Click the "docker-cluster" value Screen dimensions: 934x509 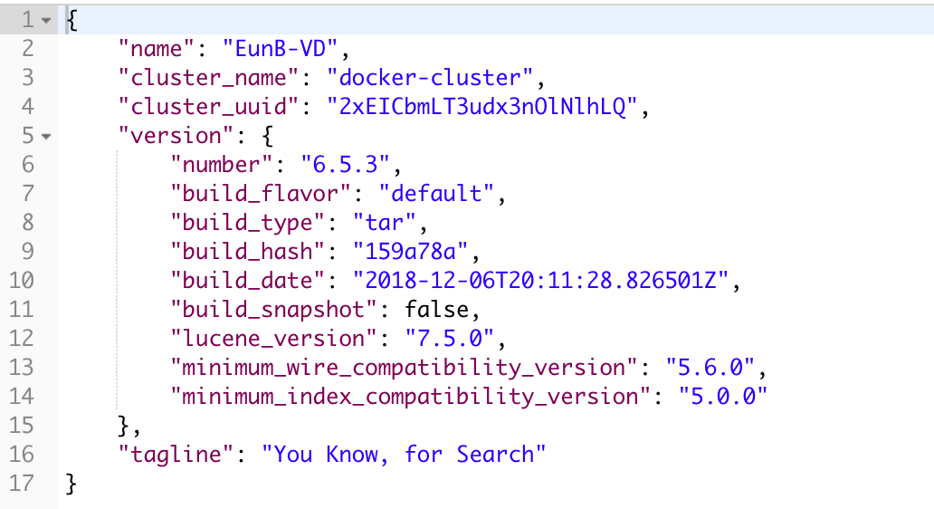point(435,77)
